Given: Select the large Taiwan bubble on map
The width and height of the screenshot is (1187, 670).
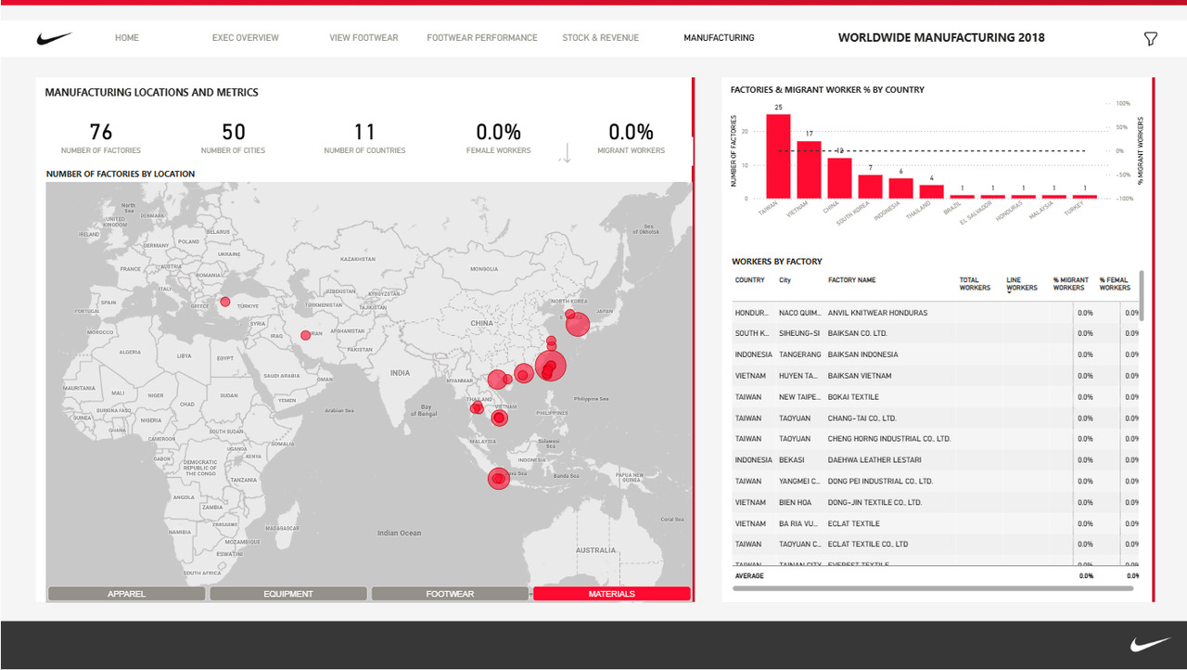Looking at the screenshot, I should [x=551, y=366].
